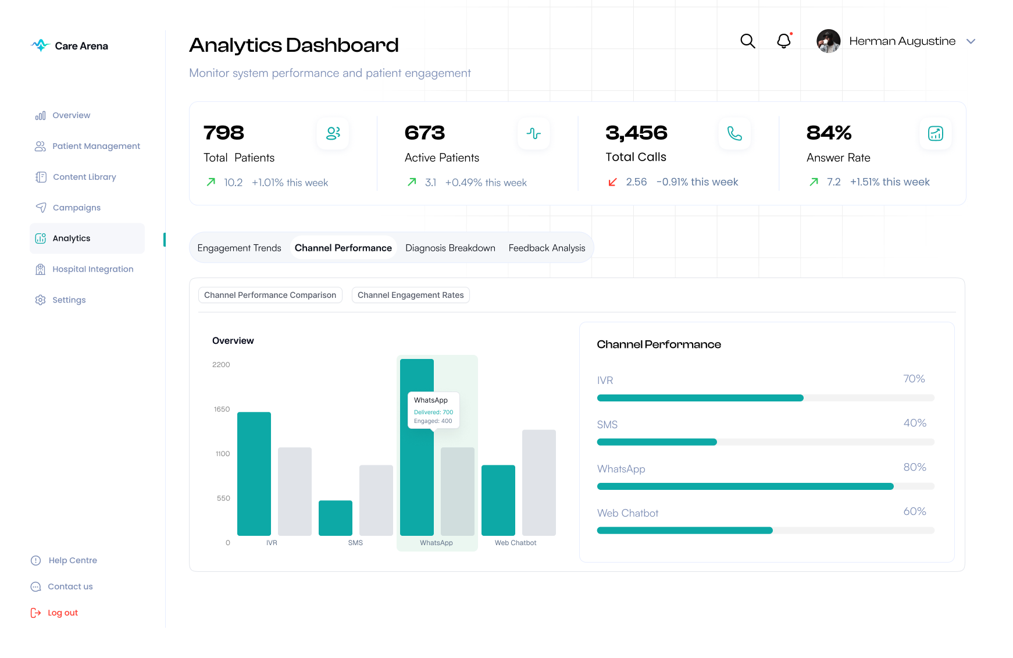Click the Answer Rate chart icon

pos(935,133)
